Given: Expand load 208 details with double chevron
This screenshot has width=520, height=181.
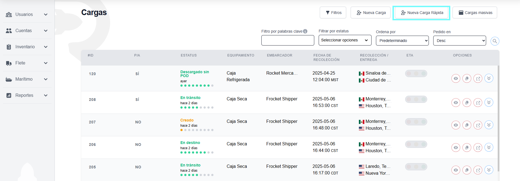Looking at the screenshot, I should point(489,102).
